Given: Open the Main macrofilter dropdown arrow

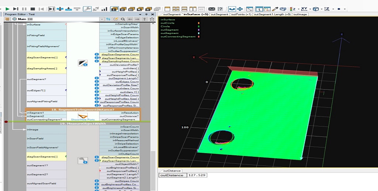Looking at the screenshot, I should pos(102,19).
